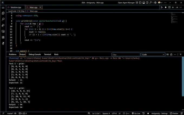Click the Antigravity logo in title bar
This screenshot has height=115, width=184.
point(3,3)
